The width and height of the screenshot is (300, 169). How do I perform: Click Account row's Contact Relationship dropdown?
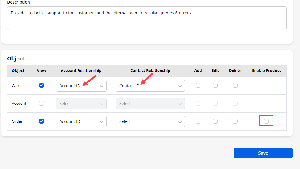point(150,104)
